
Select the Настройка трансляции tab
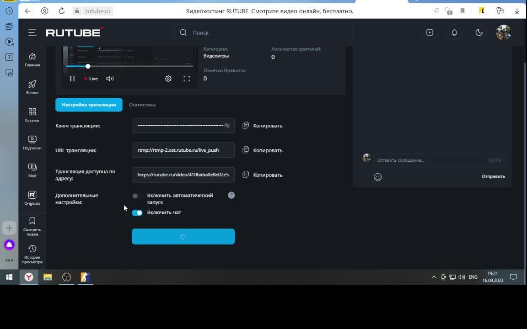coord(89,105)
